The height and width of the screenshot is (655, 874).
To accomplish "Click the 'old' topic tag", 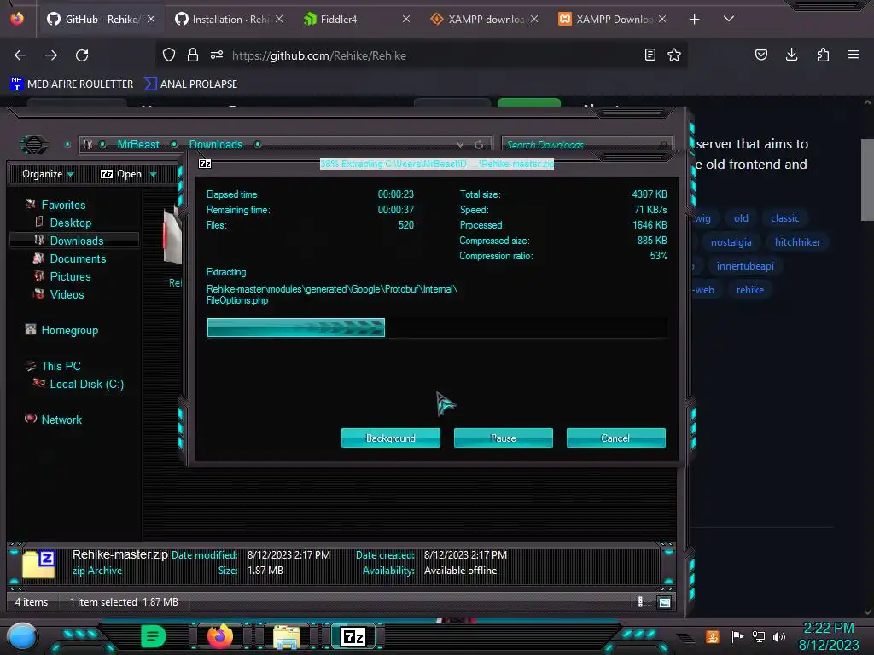I will tap(742, 218).
